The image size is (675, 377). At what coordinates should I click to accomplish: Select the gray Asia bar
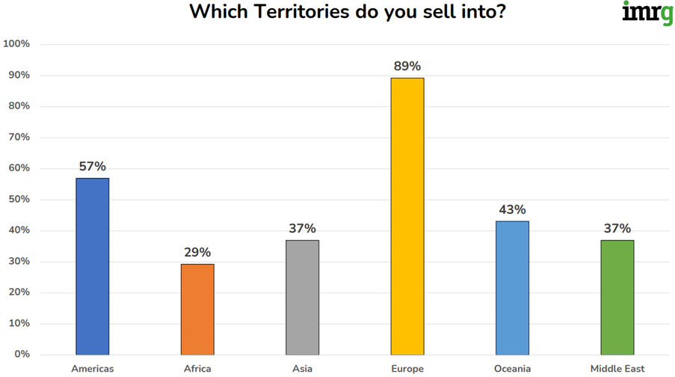click(x=302, y=297)
